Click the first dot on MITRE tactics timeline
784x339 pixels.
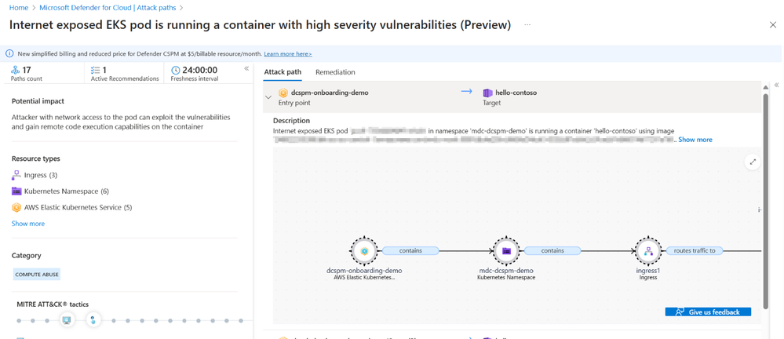click(x=19, y=320)
